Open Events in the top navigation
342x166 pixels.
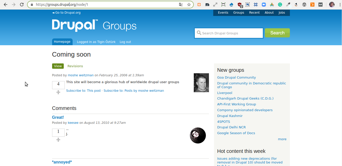coord(223,13)
